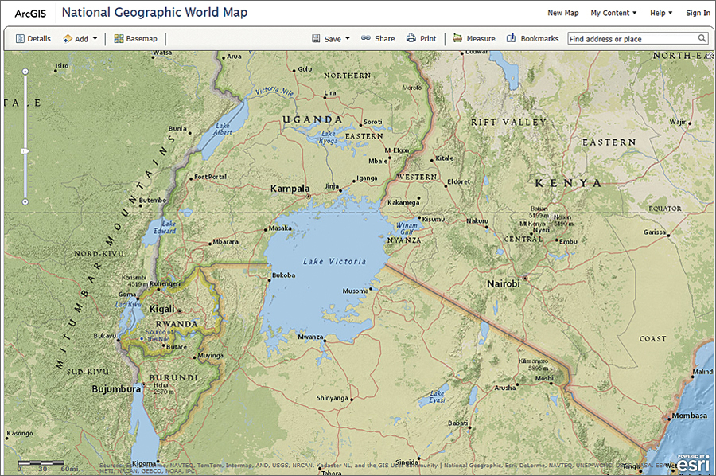The image size is (716, 476).
Task: Click the Details panel icon
Action: 20,39
